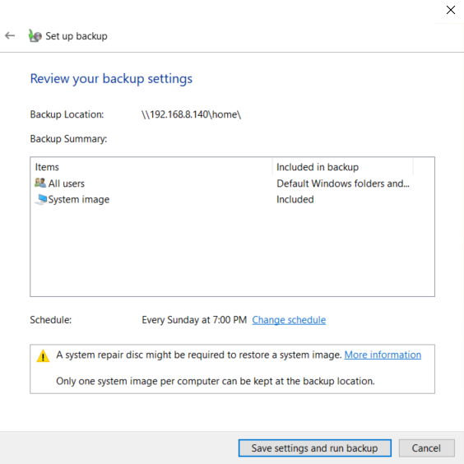Click the All users icon
The width and height of the screenshot is (464, 464).
pos(40,183)
